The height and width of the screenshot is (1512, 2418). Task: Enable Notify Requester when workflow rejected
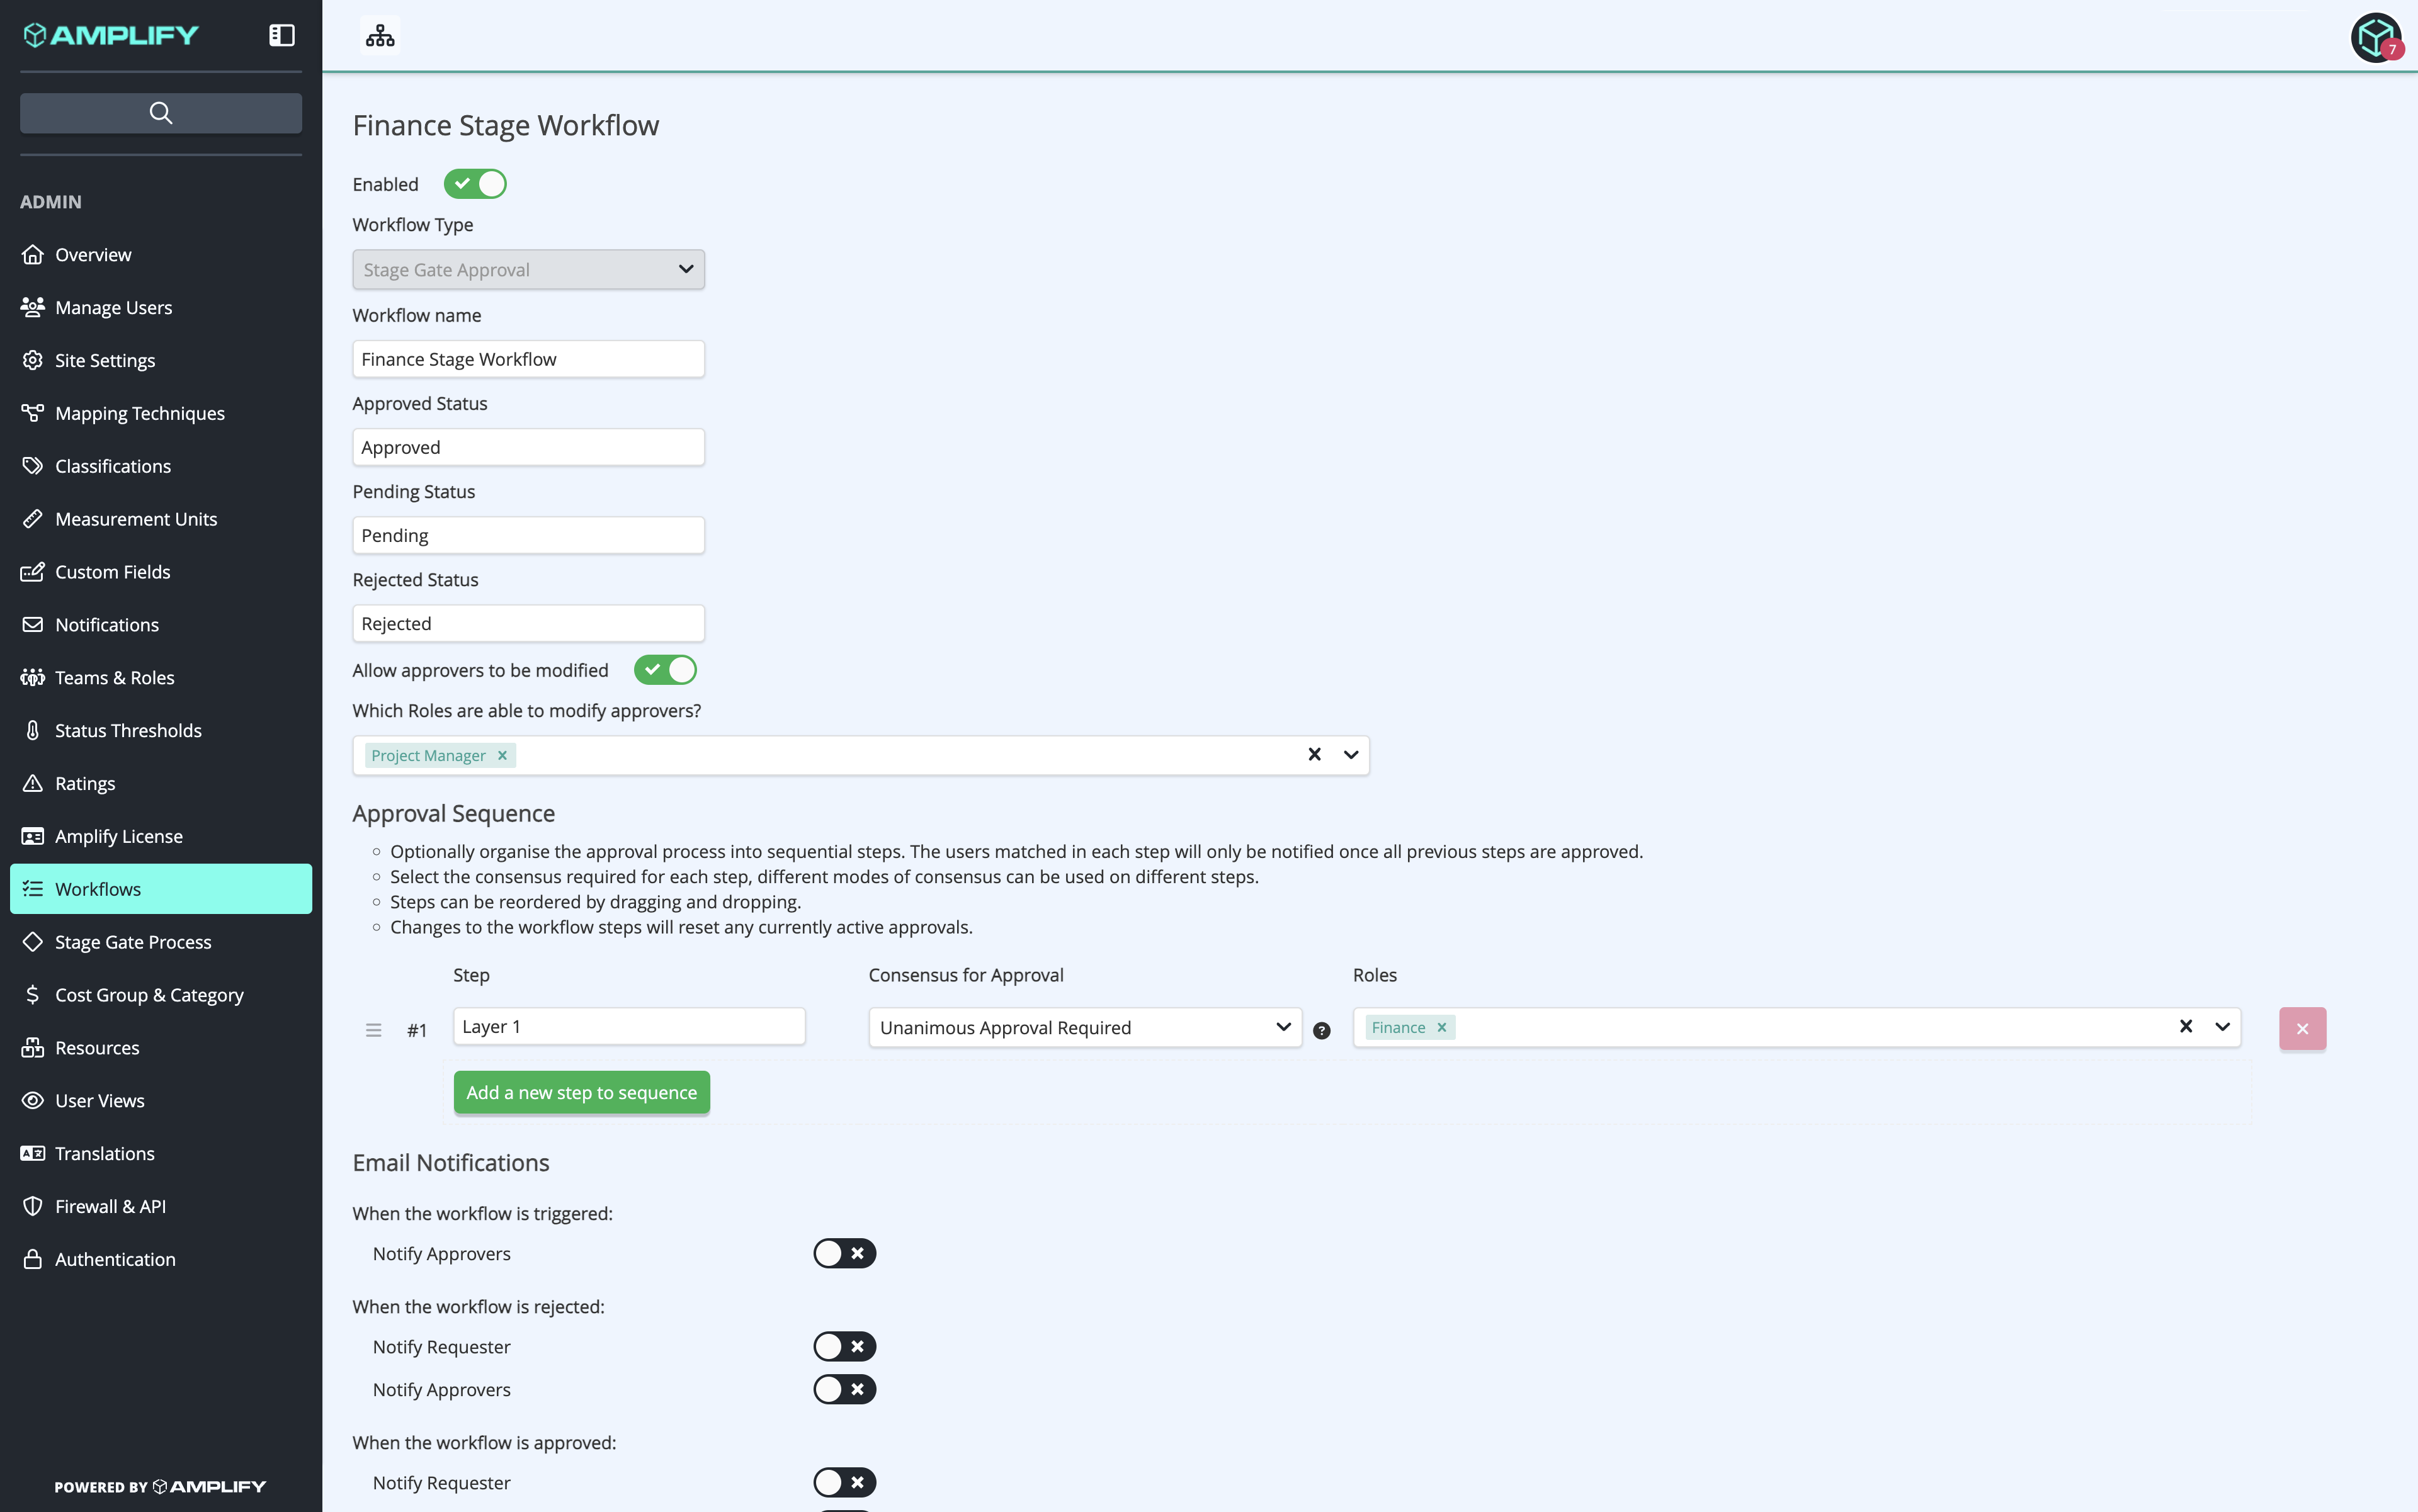tap(844, 1346)
